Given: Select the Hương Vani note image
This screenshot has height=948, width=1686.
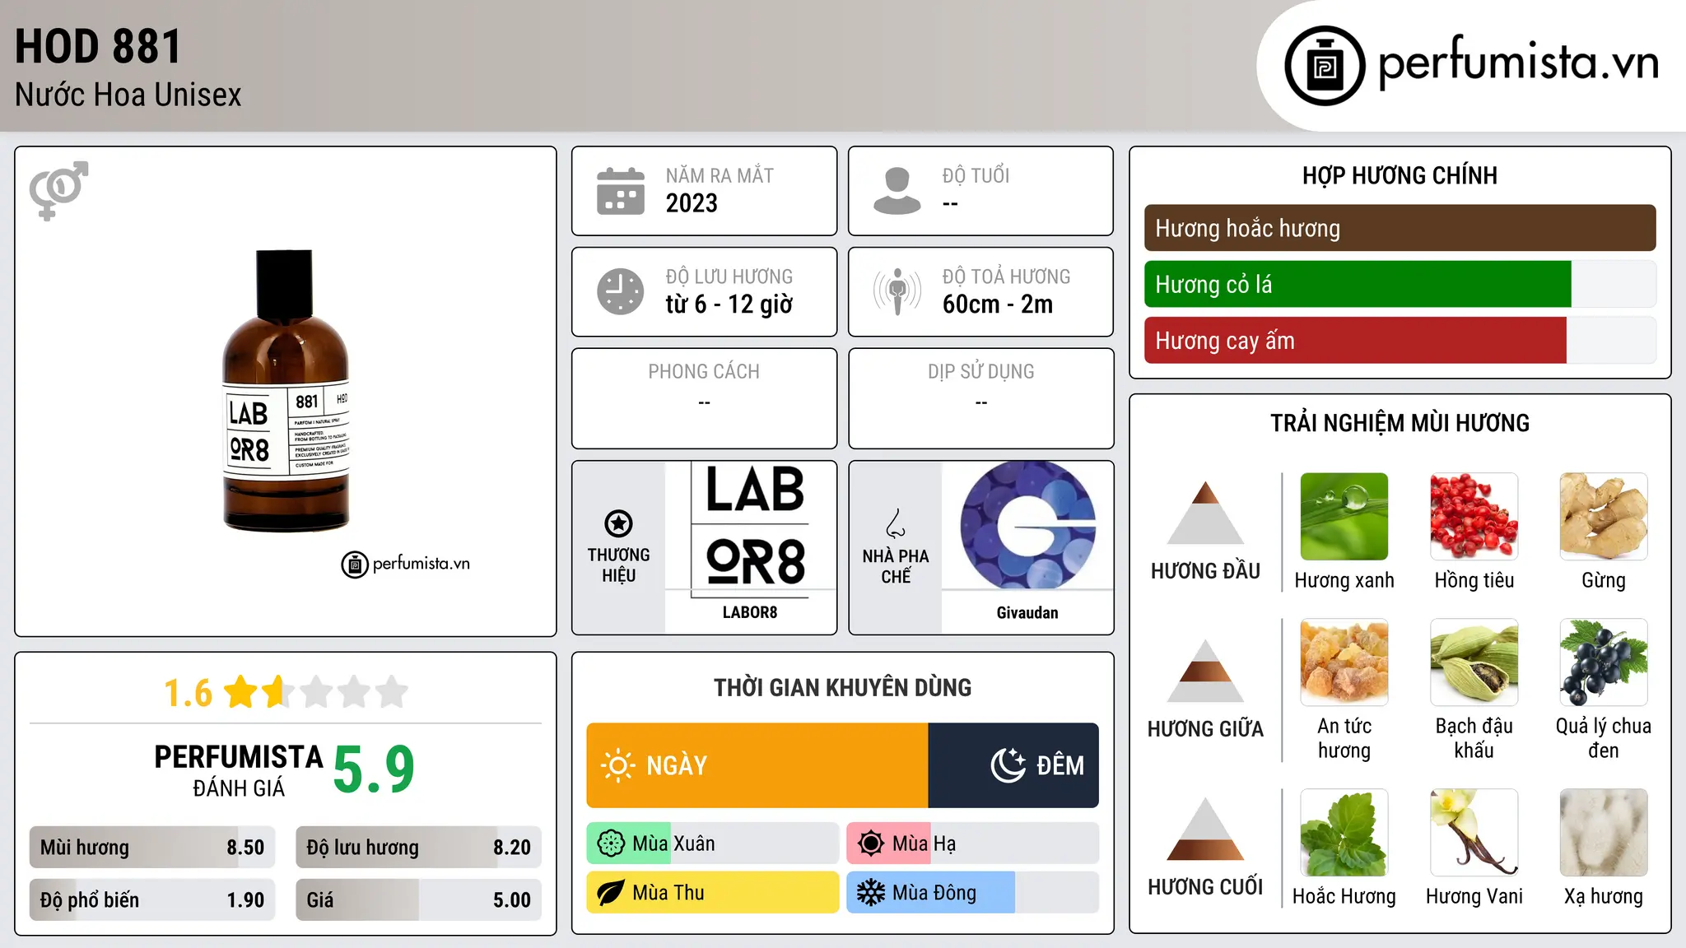Looking at the screenshot, I should pos(1474,833).
